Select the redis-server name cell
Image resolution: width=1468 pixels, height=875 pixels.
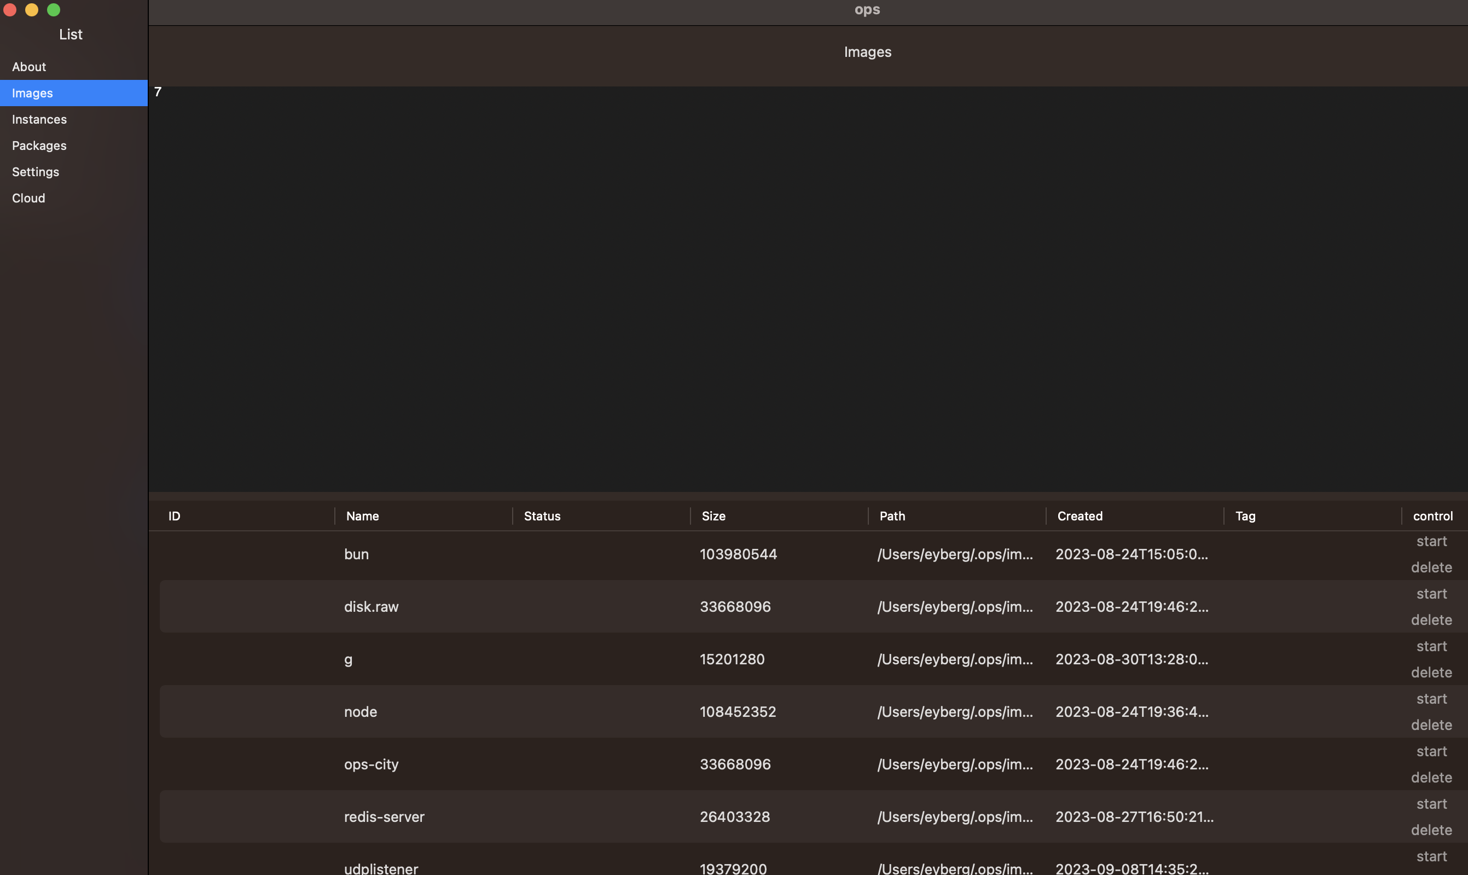point(384,816)
